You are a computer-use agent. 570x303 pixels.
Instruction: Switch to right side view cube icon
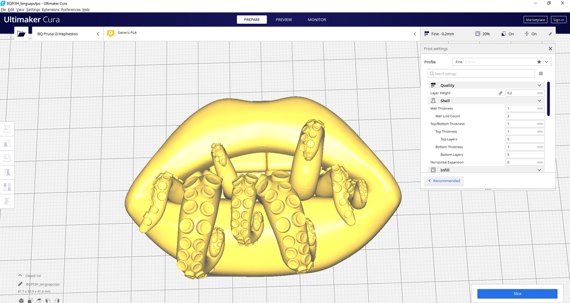[57, 301]
